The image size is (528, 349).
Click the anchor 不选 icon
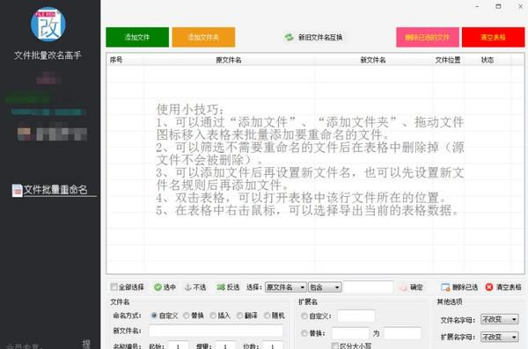[188, 287]
